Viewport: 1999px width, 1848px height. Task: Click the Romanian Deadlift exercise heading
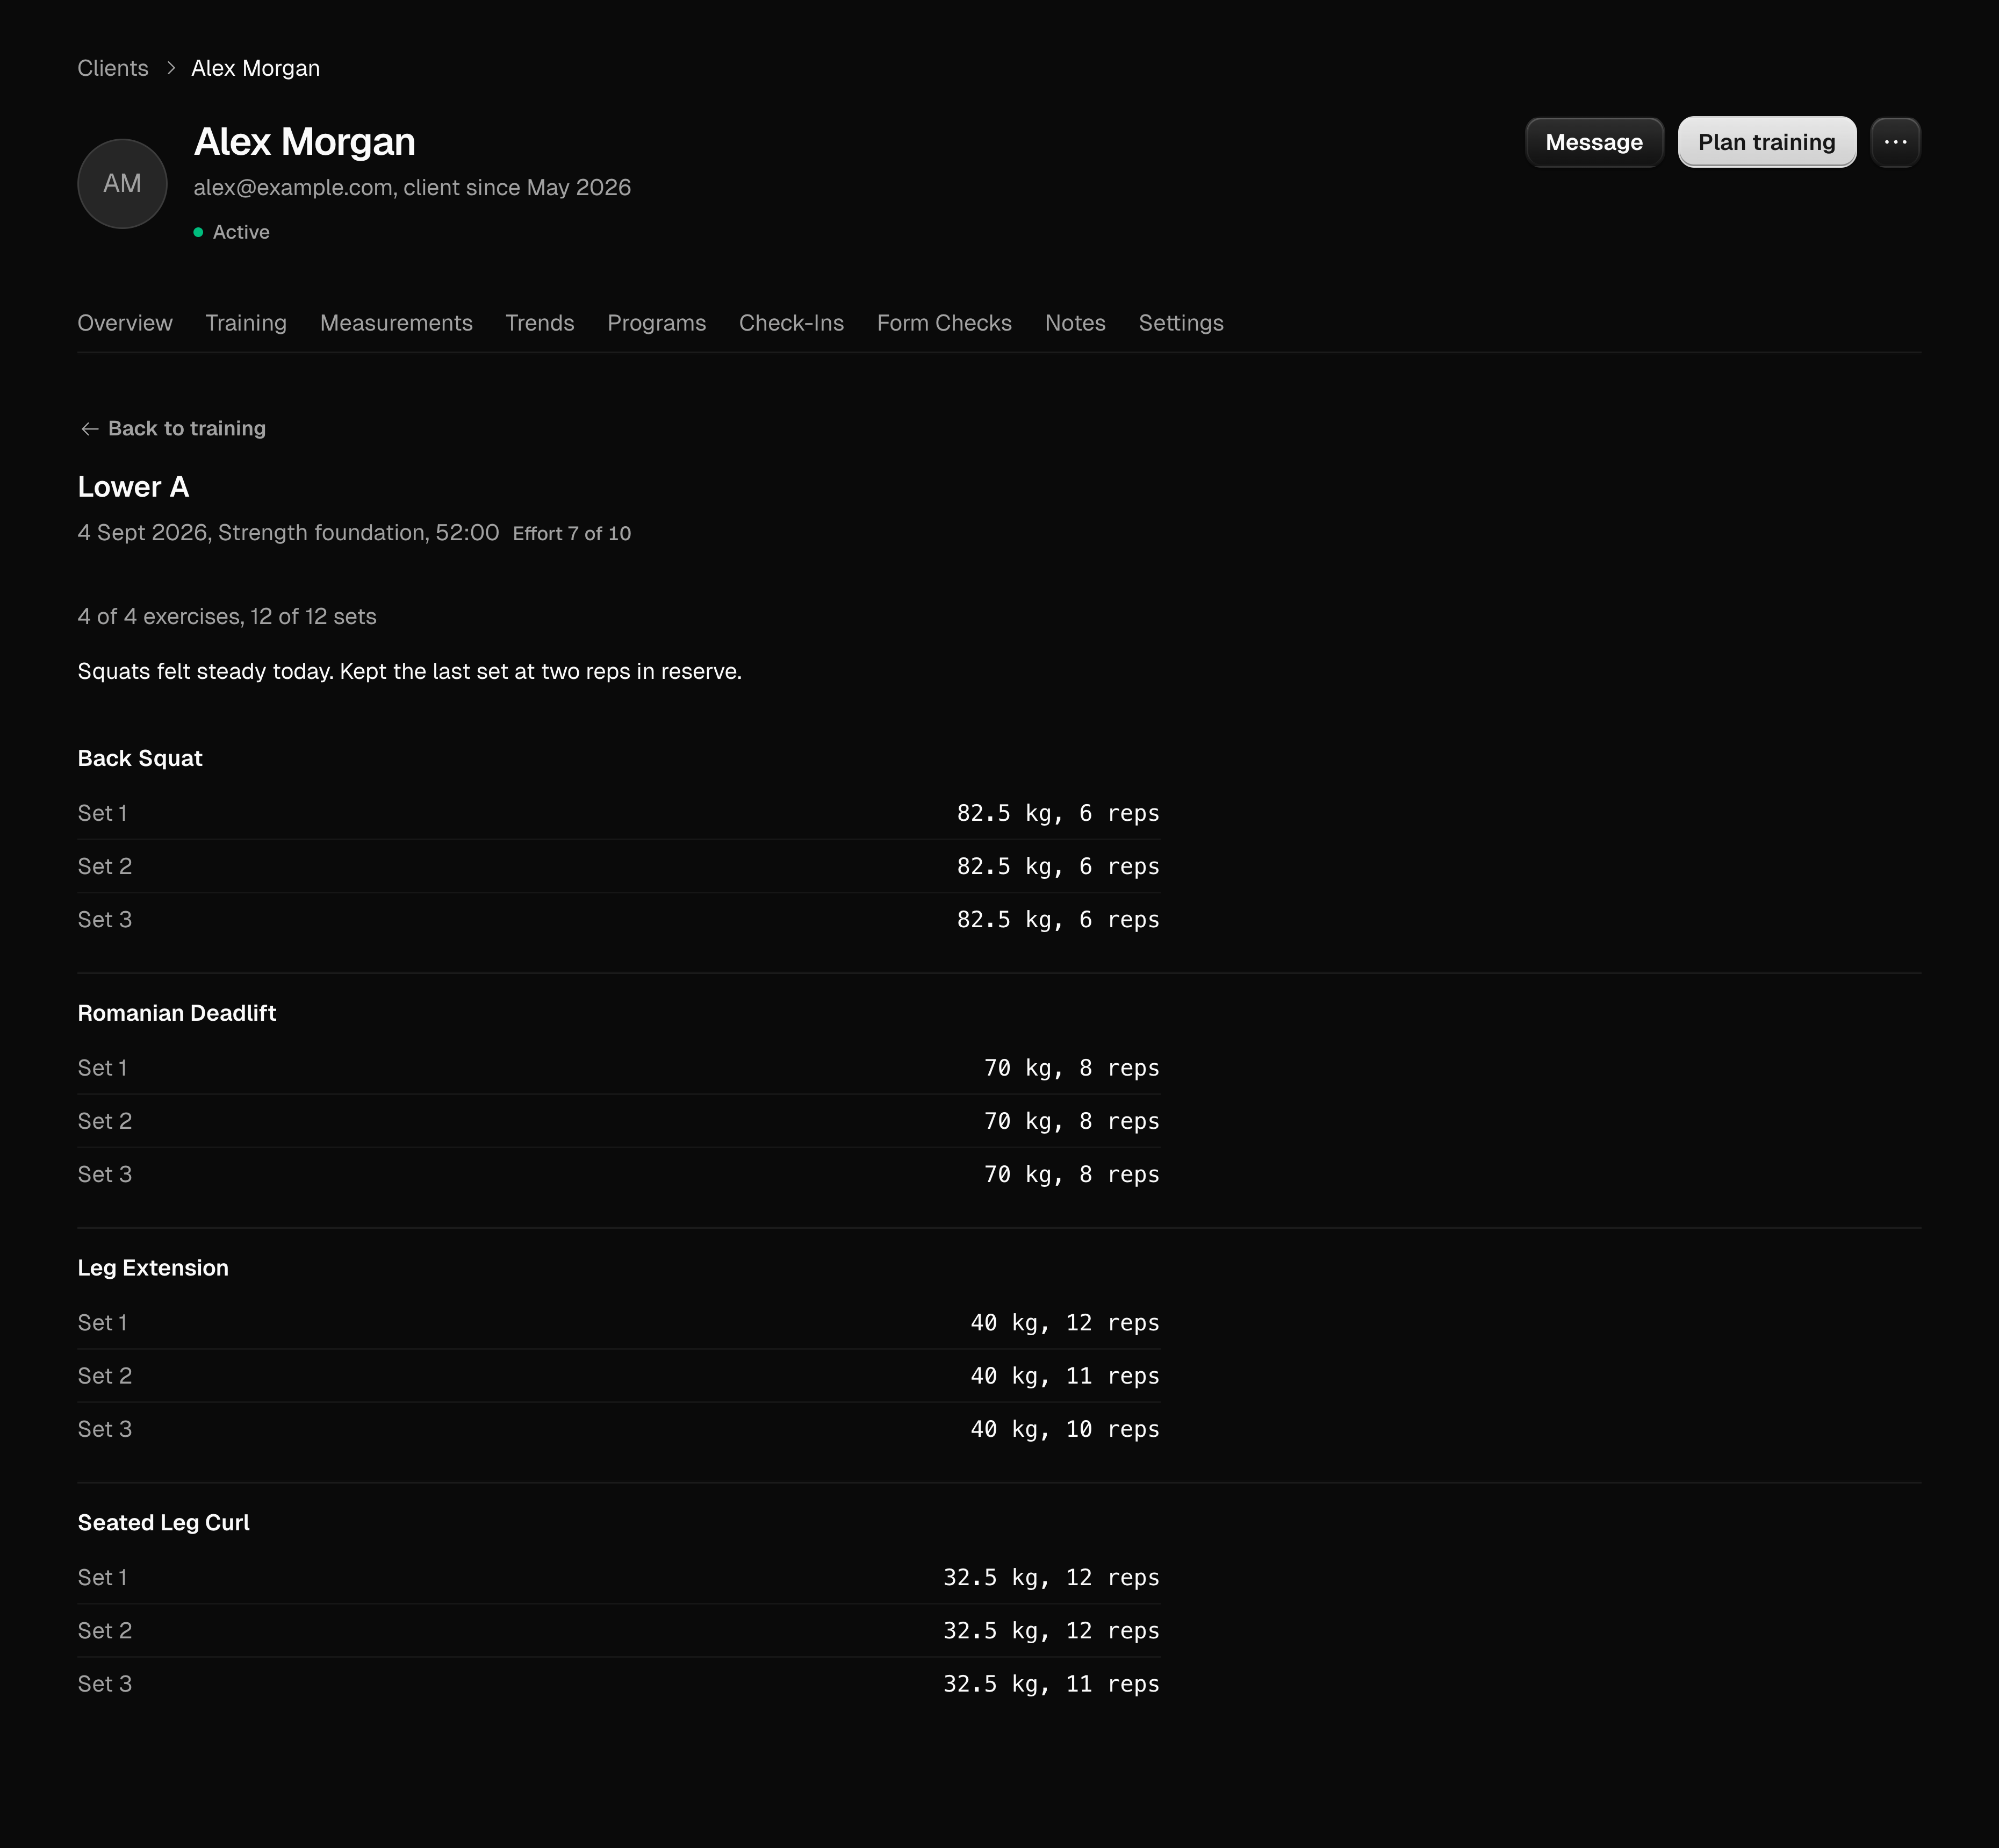pos(177,1014)
